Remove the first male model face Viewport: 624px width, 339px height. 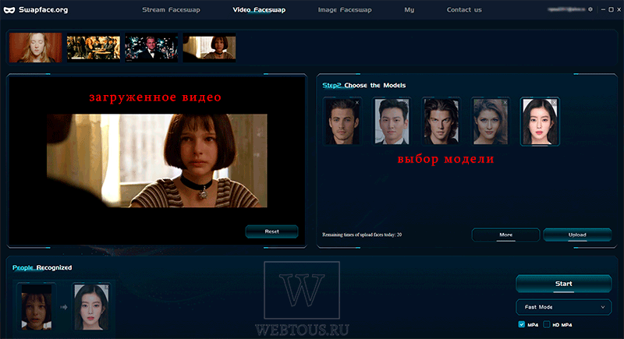coord(357,103)
